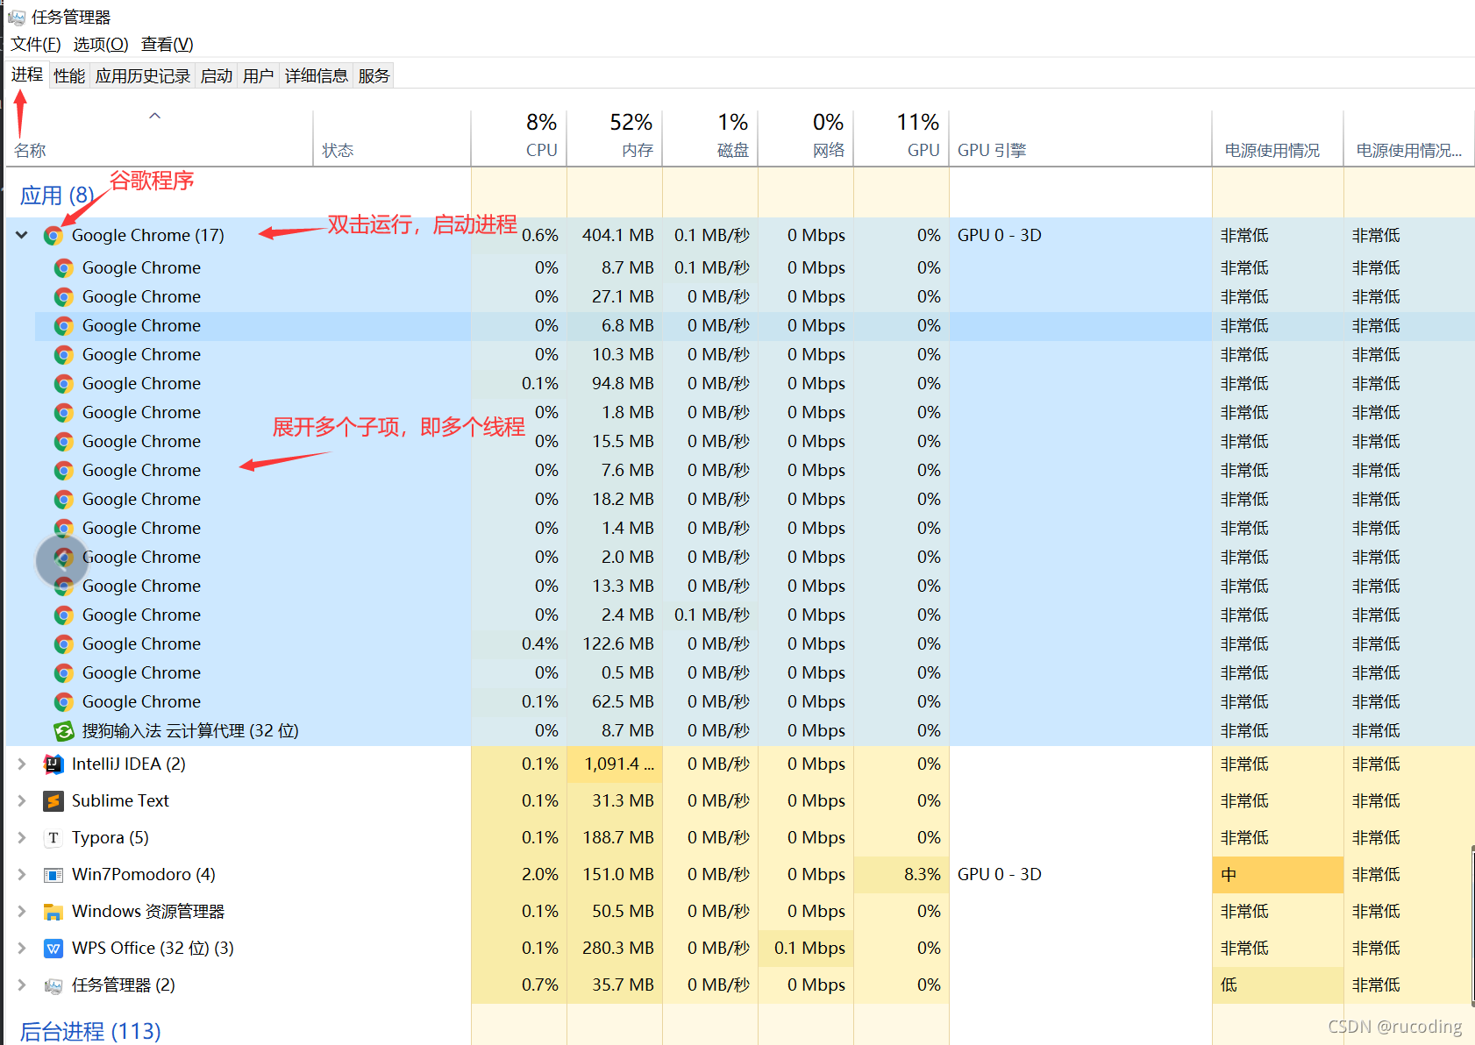This screenshot has height=1045, width=1475.
Task: Click the vertical scrollbar on the right edge
Action: [x=1472, y=925]
